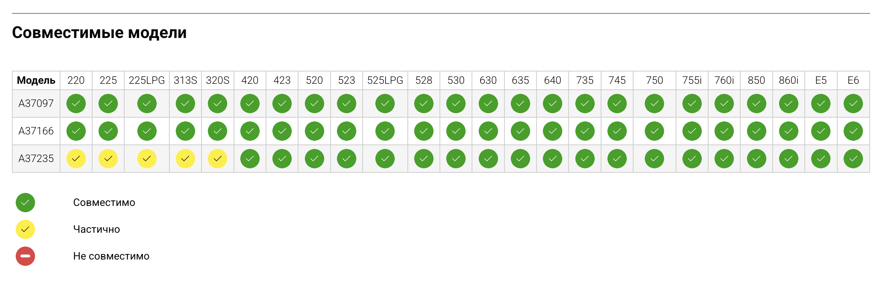
Task: Click A37166 compatibility icon under 525LPG
Action: point(385,131)
